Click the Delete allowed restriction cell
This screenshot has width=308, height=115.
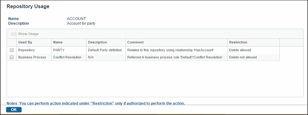[x=253, y=50]
